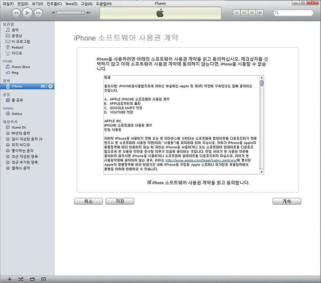The height and width of the screenshot is (283, 321).
Task: Select 라디오 radio icon
Action: pyautogui.click(x=8, y=53)
